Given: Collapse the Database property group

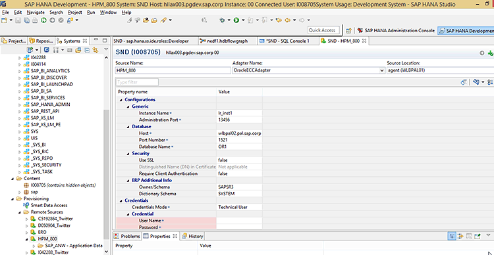Looking at the screenshot, I should 128,127.
